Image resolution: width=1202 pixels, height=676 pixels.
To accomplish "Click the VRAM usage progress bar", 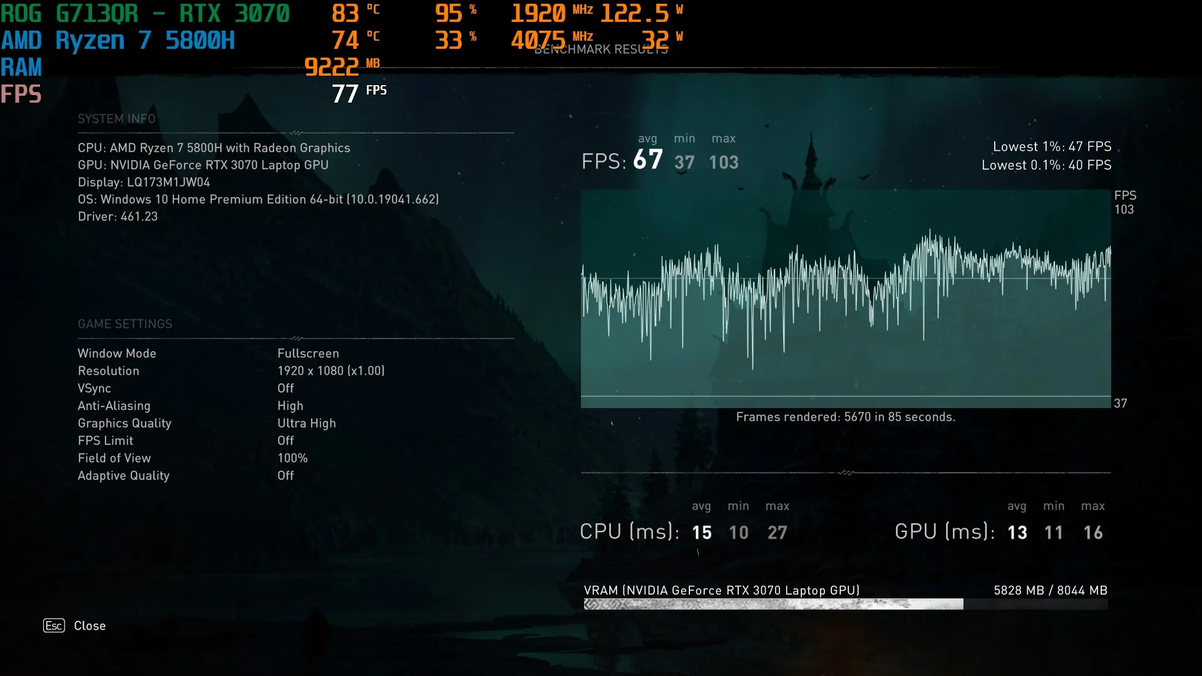I will (x=846, y=604).
